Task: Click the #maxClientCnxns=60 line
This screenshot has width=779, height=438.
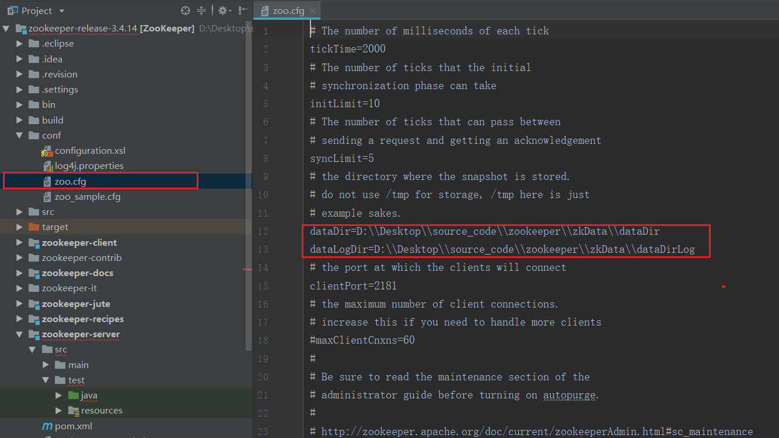Action: click(x=362, y=340)
